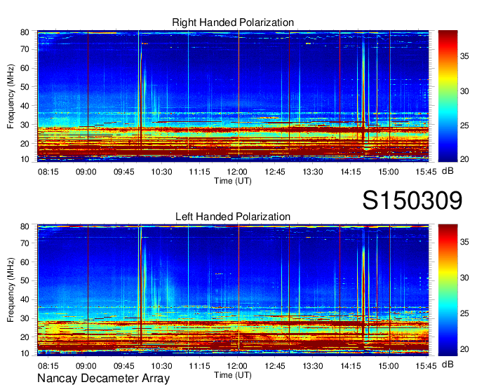Click the 'dB' unit label of Left Handed colorbar
The image size is (477, 387).
click(x=448, y=365)
